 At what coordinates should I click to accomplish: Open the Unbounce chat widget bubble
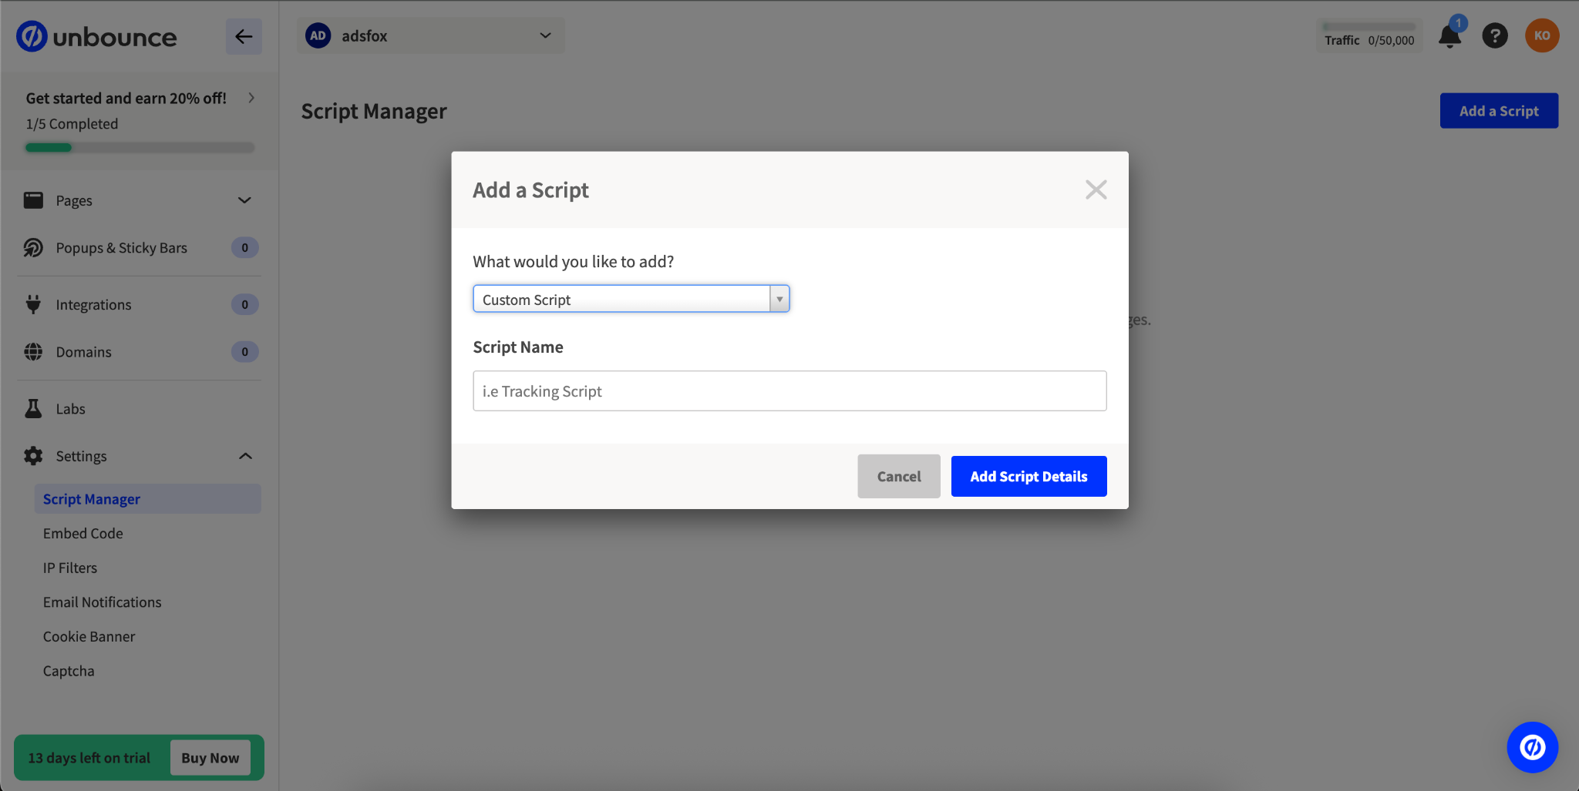[x=1532, y=747]
